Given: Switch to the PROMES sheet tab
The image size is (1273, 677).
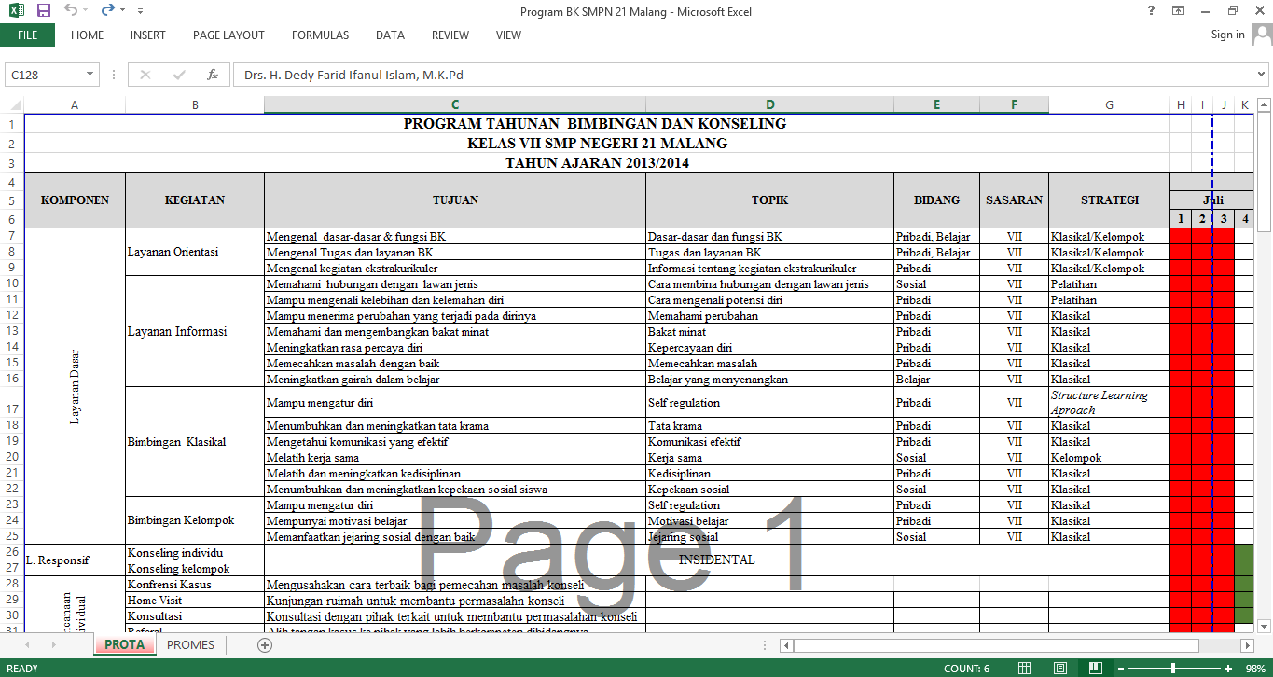Looking at the screenshot, I should (190, 645).
